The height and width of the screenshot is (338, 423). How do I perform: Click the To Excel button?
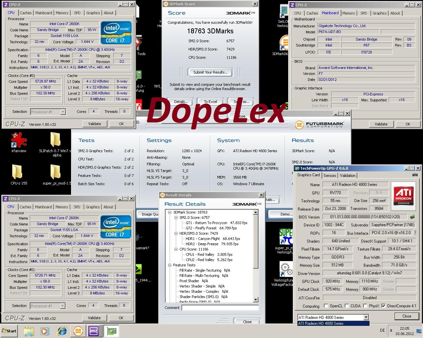coord(211,102)
